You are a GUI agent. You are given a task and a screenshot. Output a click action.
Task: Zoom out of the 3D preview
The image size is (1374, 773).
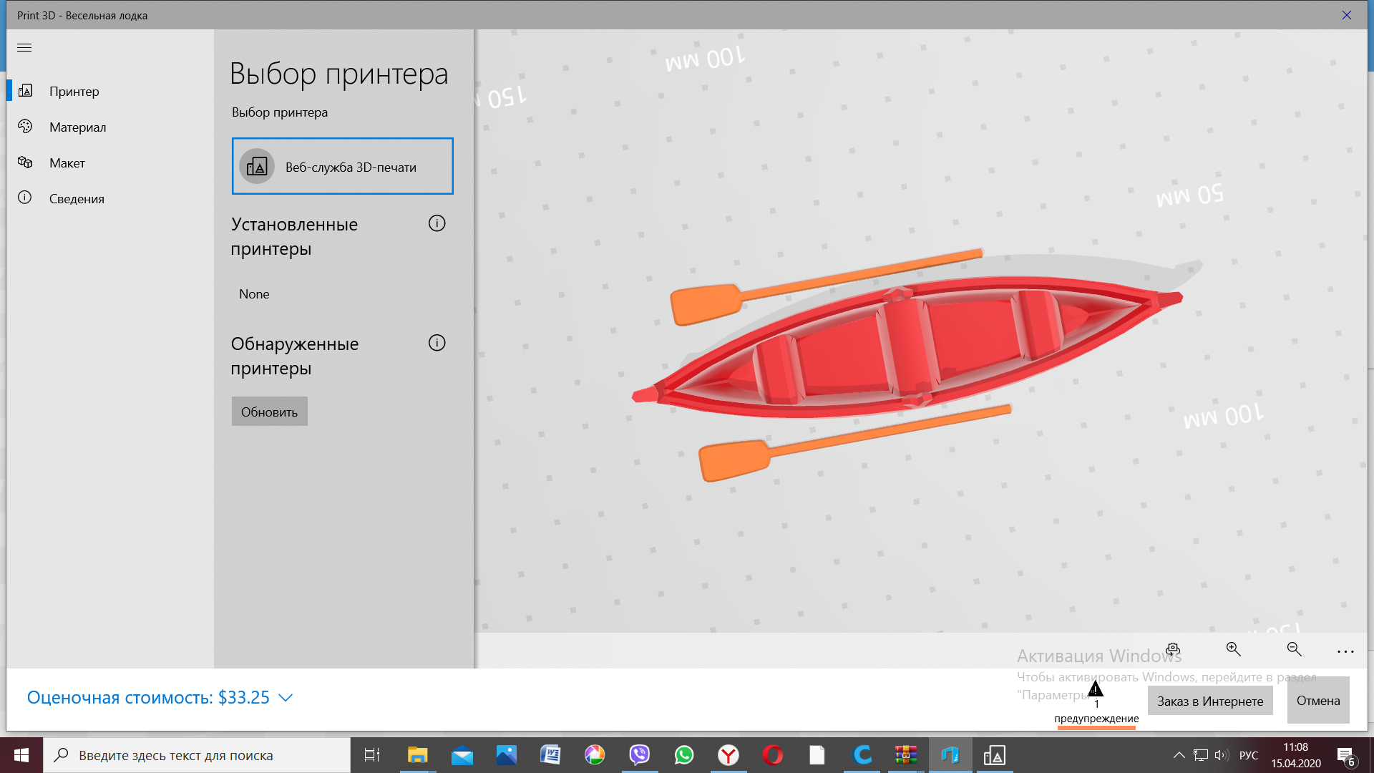pos(1294,649)
